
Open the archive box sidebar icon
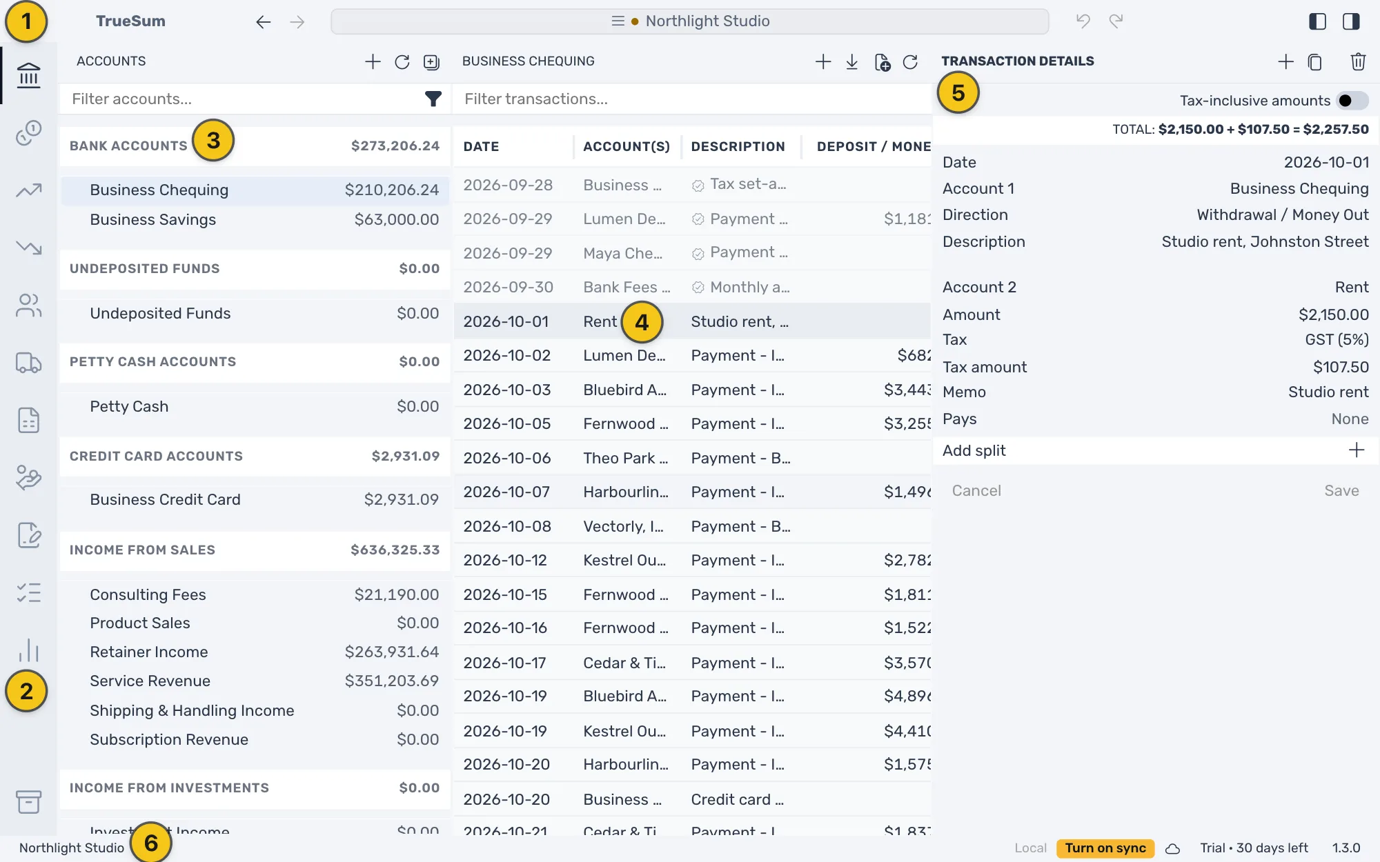pyautogui.click(x=28, y=801)
